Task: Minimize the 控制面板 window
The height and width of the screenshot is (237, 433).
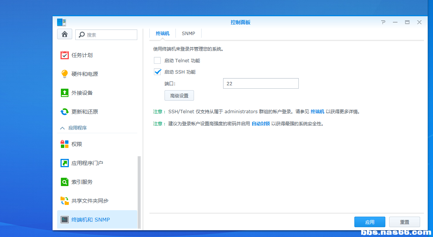Action: pyautogui.click(x=395, y=22)
